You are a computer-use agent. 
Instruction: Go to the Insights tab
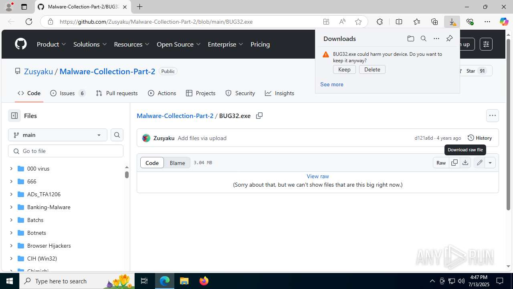[x=279, y=93]
